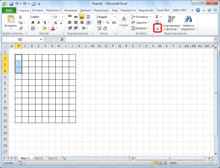Image resolution: width=220 pixels, height=168 pixels.
Task: Click the Paste clipboard icon
Action: [11, 19]
